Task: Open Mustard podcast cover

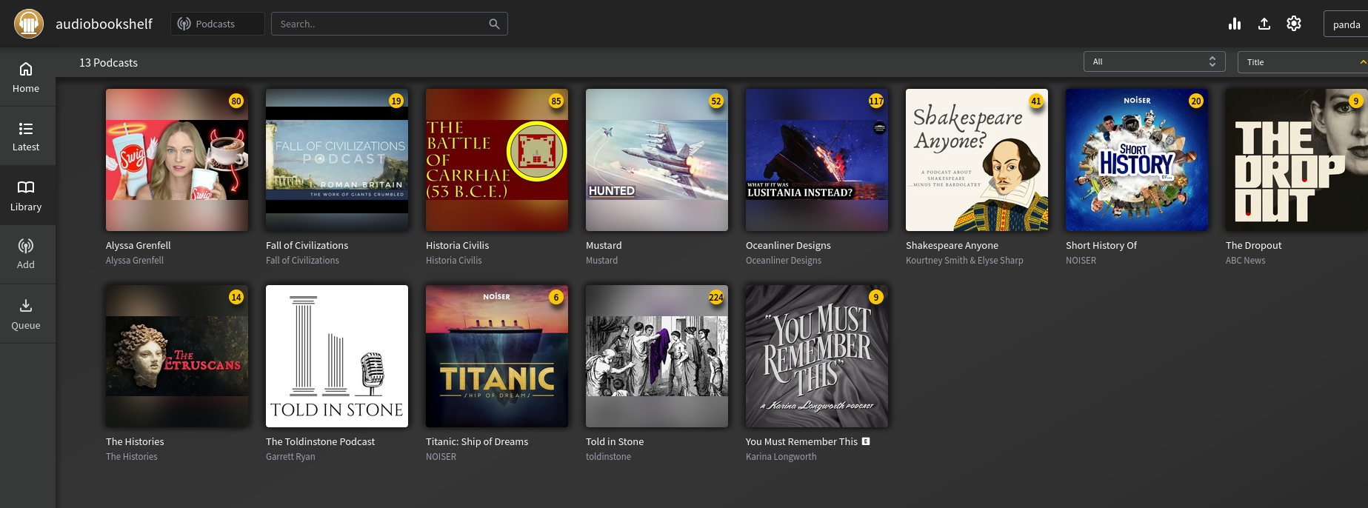Action: [657, 160]
